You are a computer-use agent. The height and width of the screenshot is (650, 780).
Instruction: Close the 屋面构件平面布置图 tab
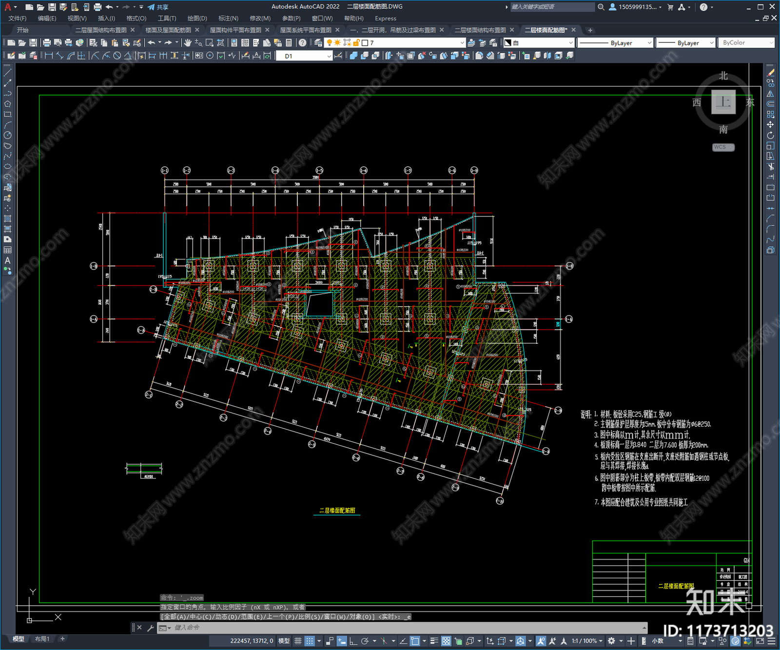coord(268,30)
